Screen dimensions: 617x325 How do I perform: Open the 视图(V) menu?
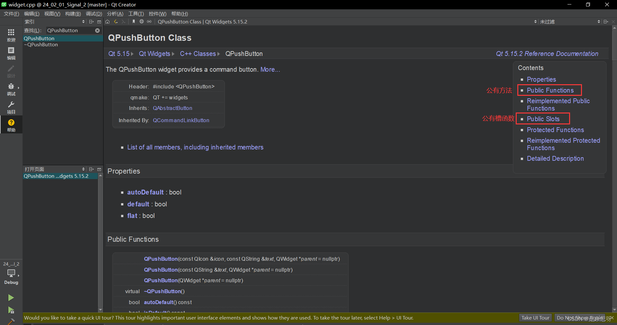52,14
